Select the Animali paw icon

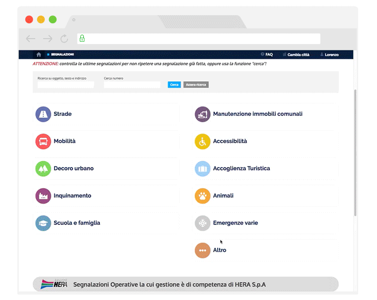coord(202,196)
